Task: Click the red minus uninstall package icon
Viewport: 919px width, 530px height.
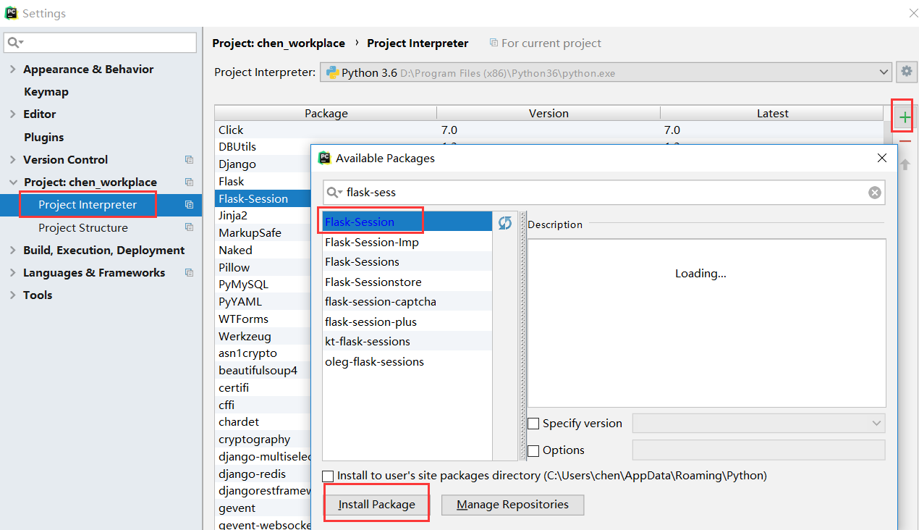Action: click(905, 141)
